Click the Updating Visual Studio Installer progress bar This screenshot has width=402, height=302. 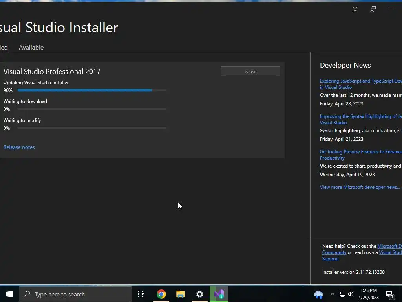[x=92, y=90]
